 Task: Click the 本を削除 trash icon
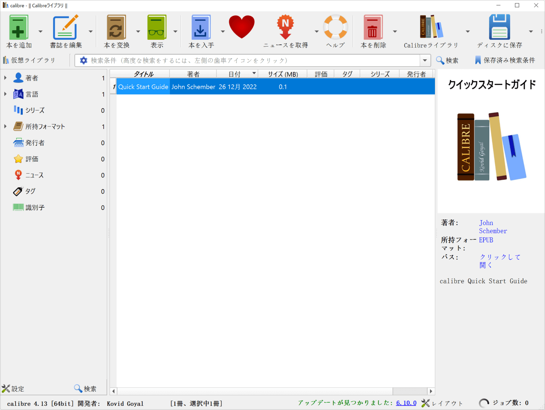pos(373,27)
